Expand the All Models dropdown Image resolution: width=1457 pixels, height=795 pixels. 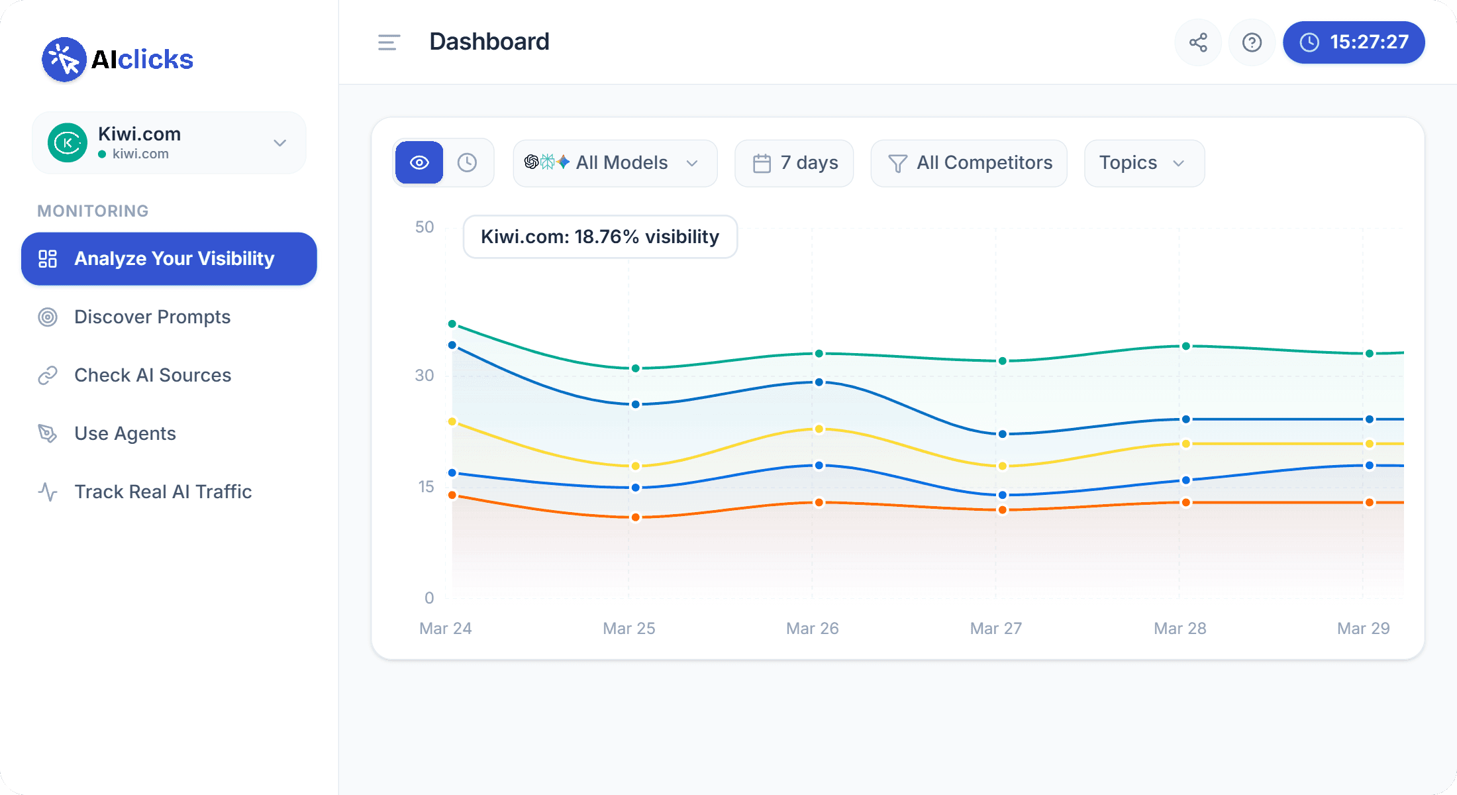click(x=615, y=163)
